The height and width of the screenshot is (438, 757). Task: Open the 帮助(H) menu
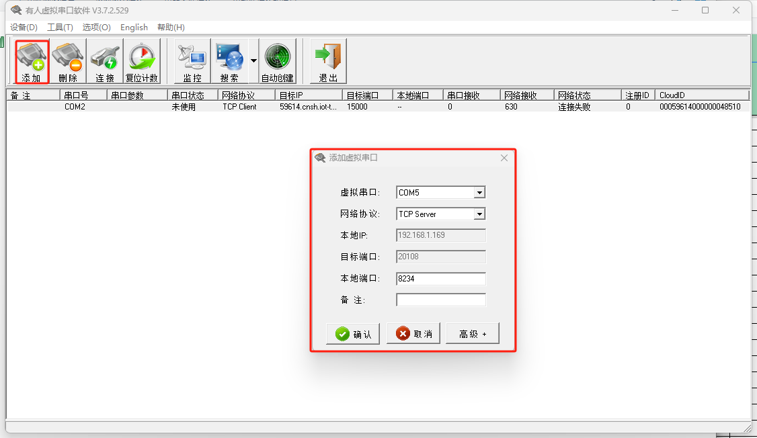click(171, 28)
